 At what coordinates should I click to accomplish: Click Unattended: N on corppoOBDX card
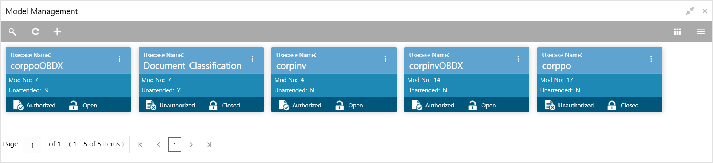29,90
